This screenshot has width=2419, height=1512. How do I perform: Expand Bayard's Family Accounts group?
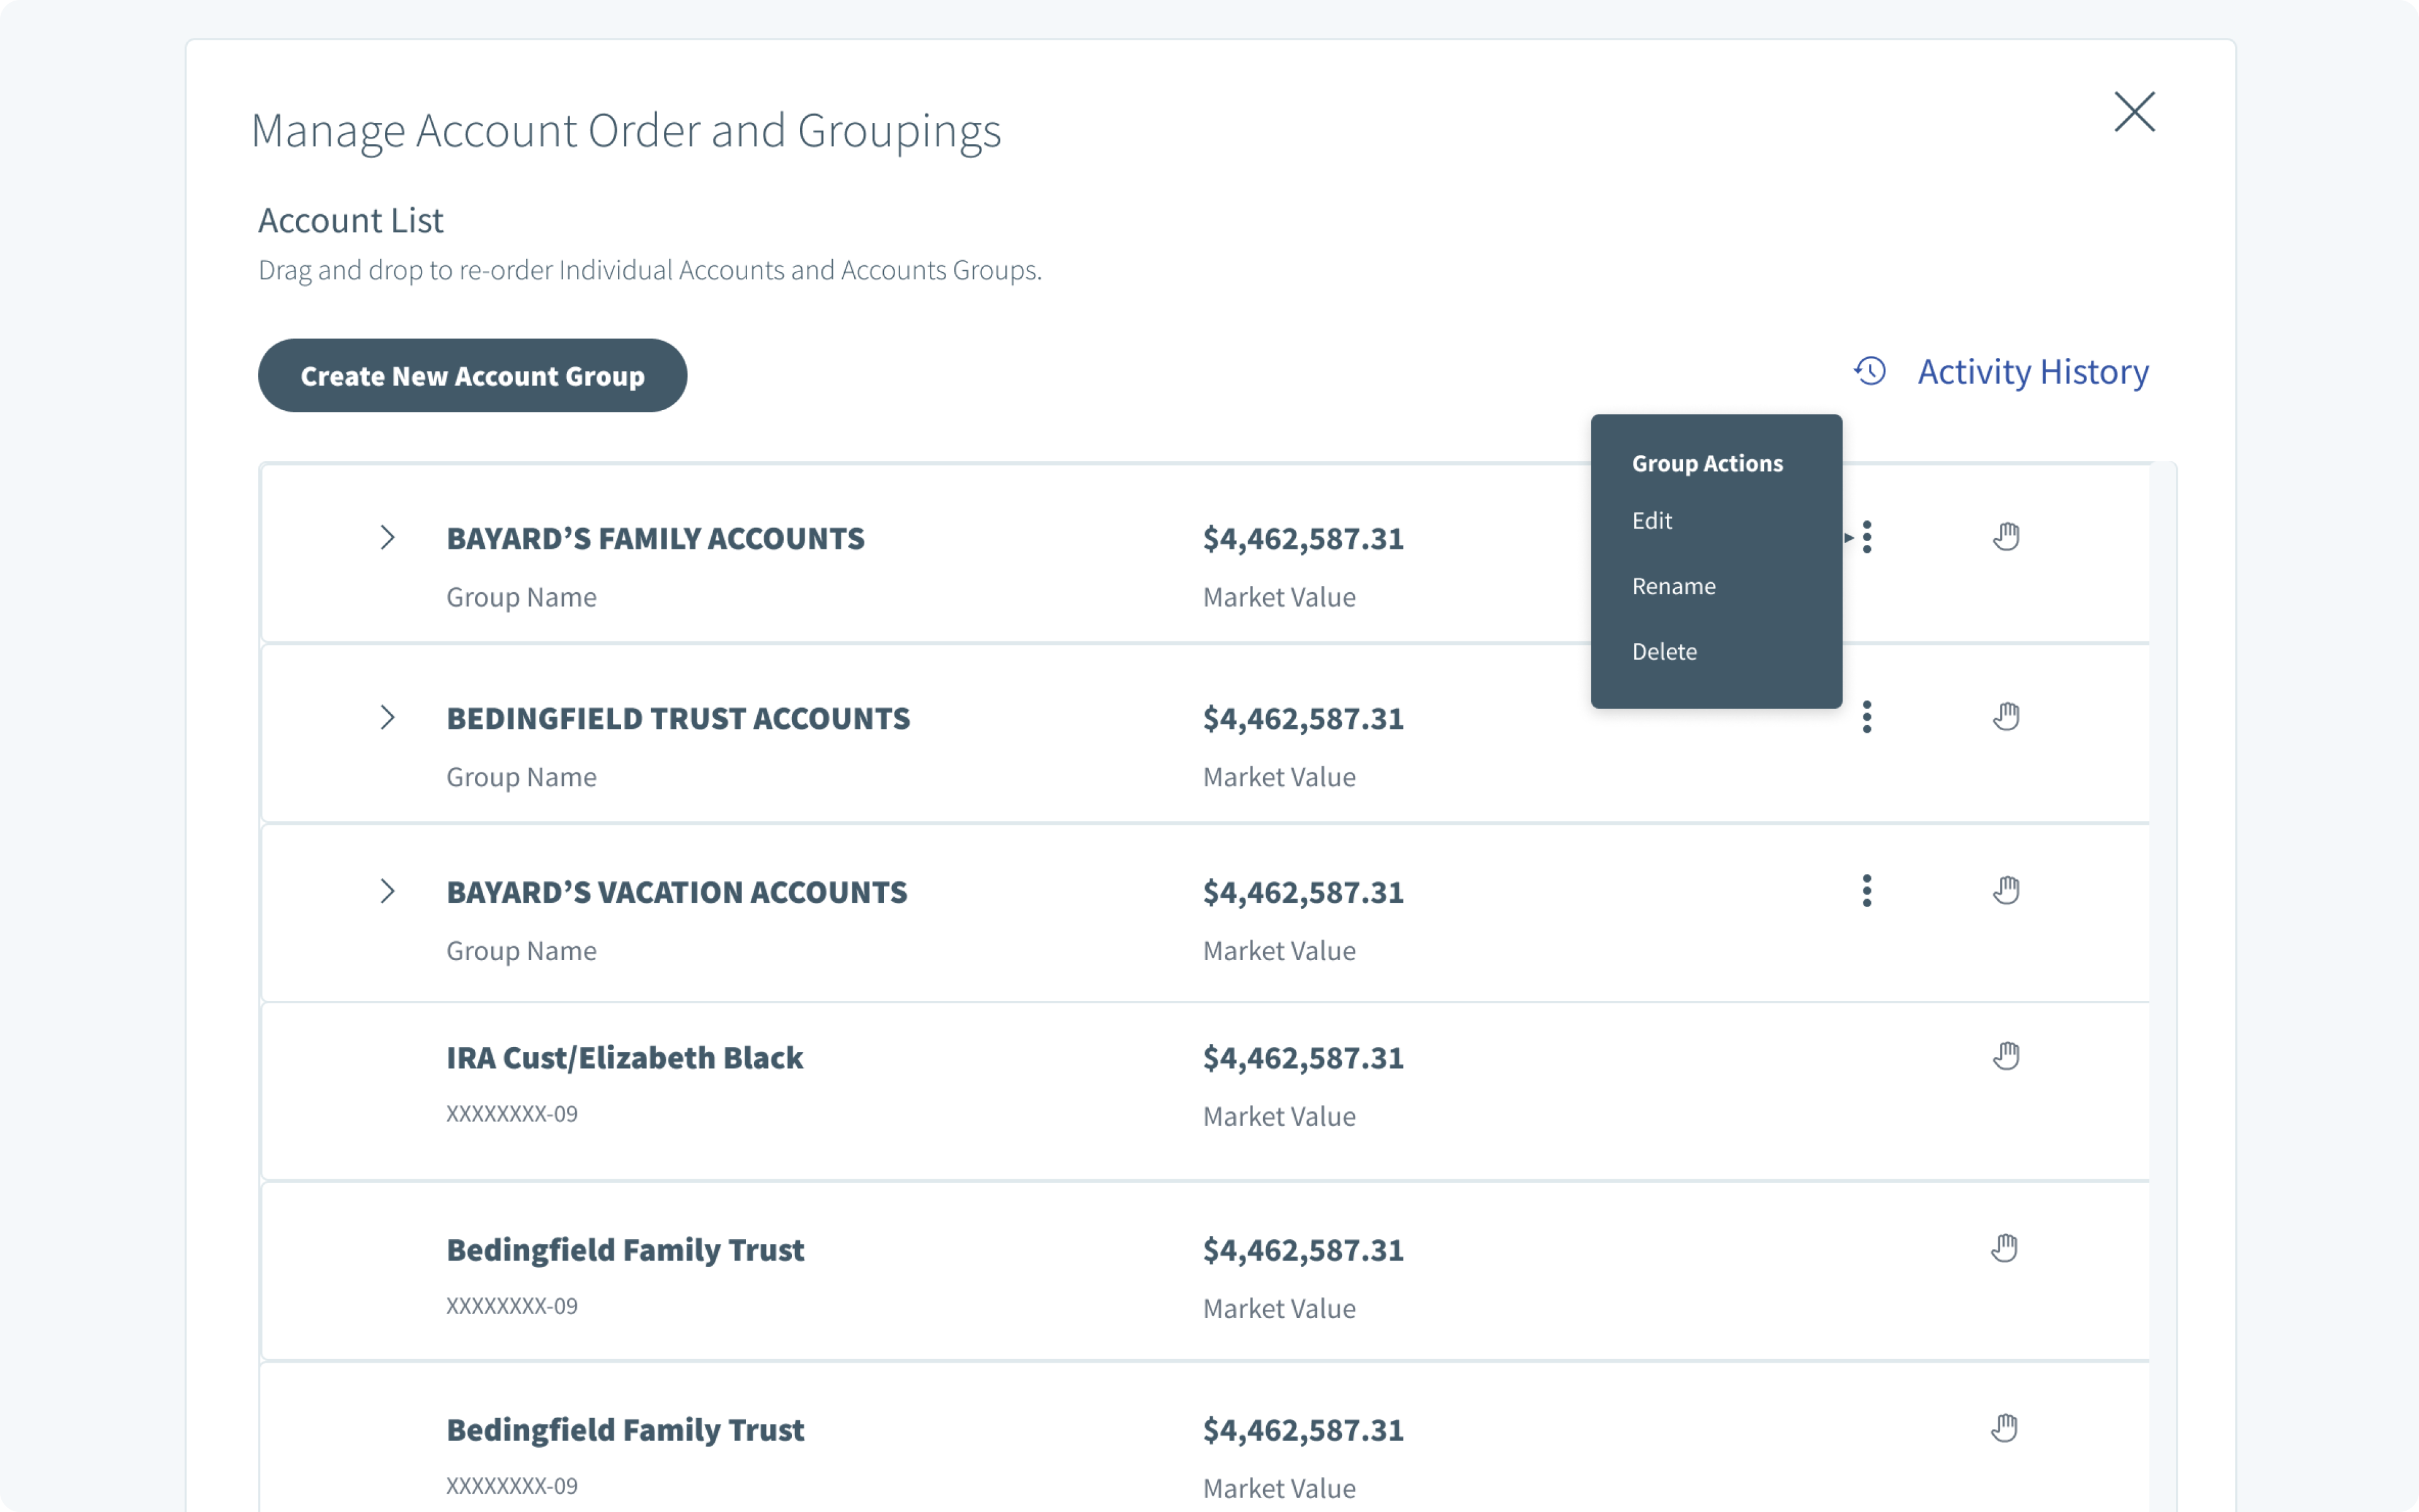[x=388, y=538]
